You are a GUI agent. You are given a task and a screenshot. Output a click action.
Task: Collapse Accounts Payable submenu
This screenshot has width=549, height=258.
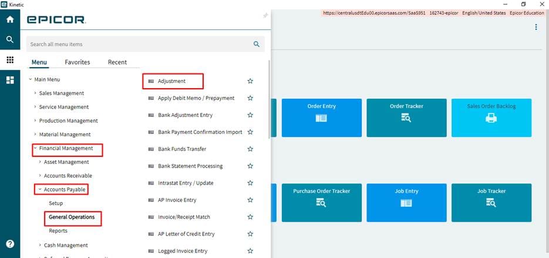point(41,189)
